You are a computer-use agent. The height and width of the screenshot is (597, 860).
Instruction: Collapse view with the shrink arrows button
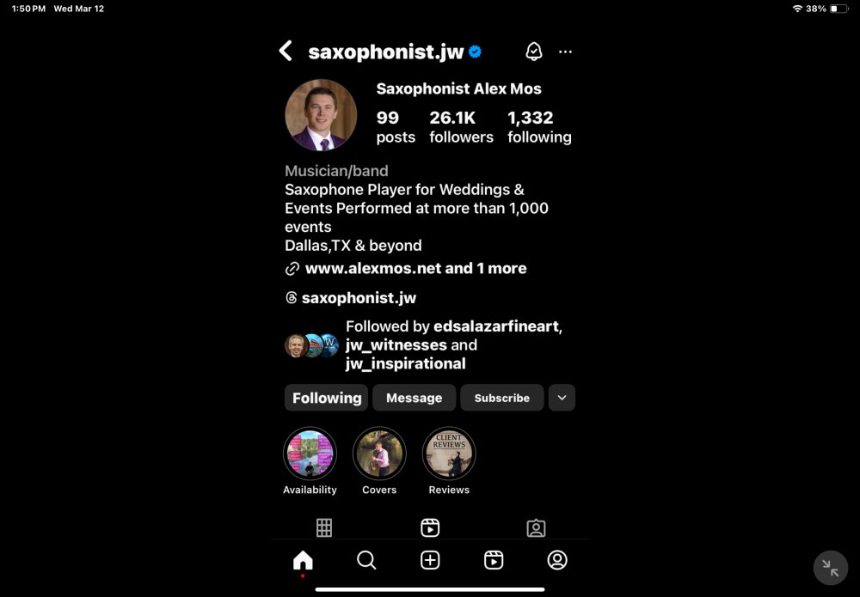(x=831, y=568)
